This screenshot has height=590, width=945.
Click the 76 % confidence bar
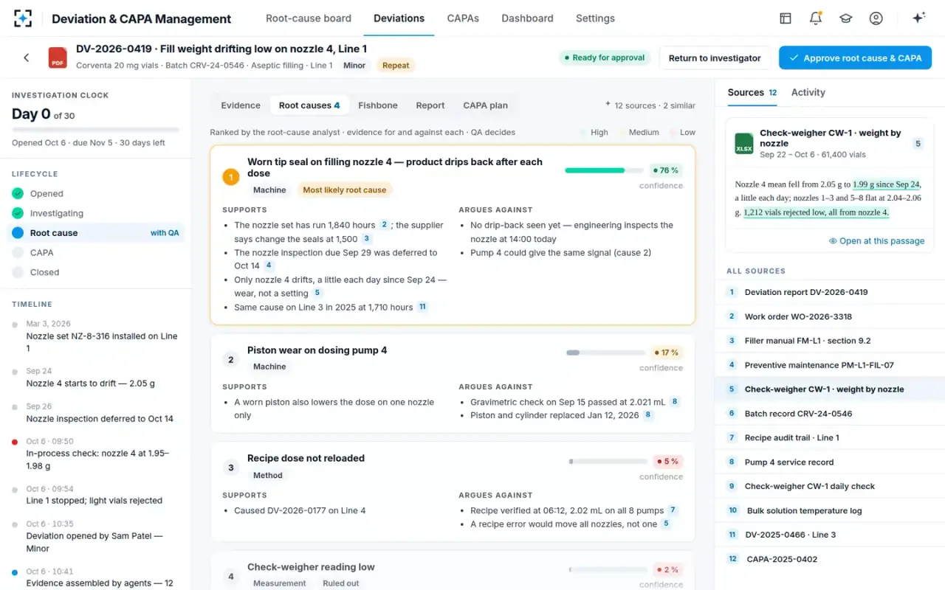point(604,170)
